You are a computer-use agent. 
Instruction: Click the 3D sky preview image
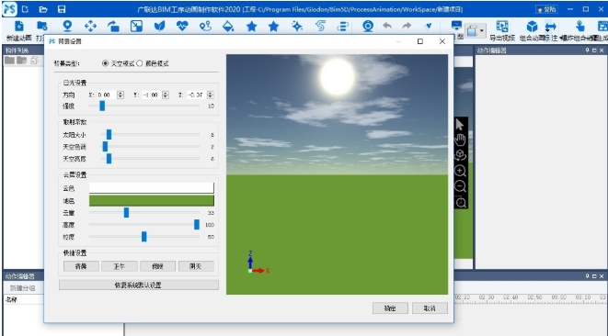click(337, 174)
